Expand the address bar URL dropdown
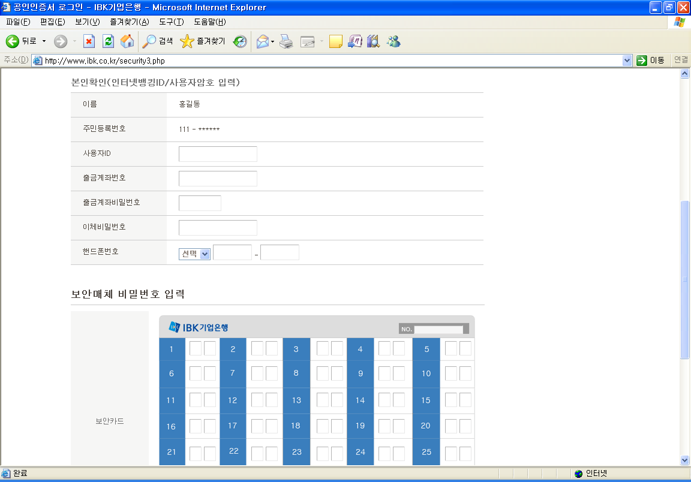The height and width of the screenshot is (482, 691). 627,61
